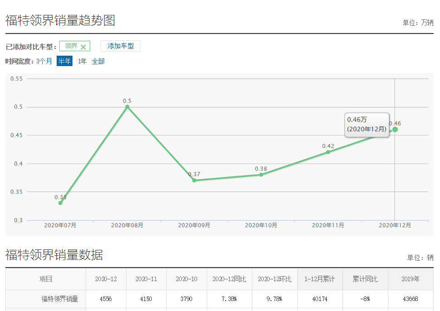Click the 2020年12月 data point on chart
This screenshot has height=311, width=440.
pos(395,129)
